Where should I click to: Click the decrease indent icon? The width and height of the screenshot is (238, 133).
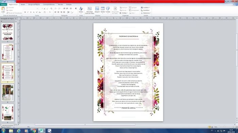pos(64,8)
